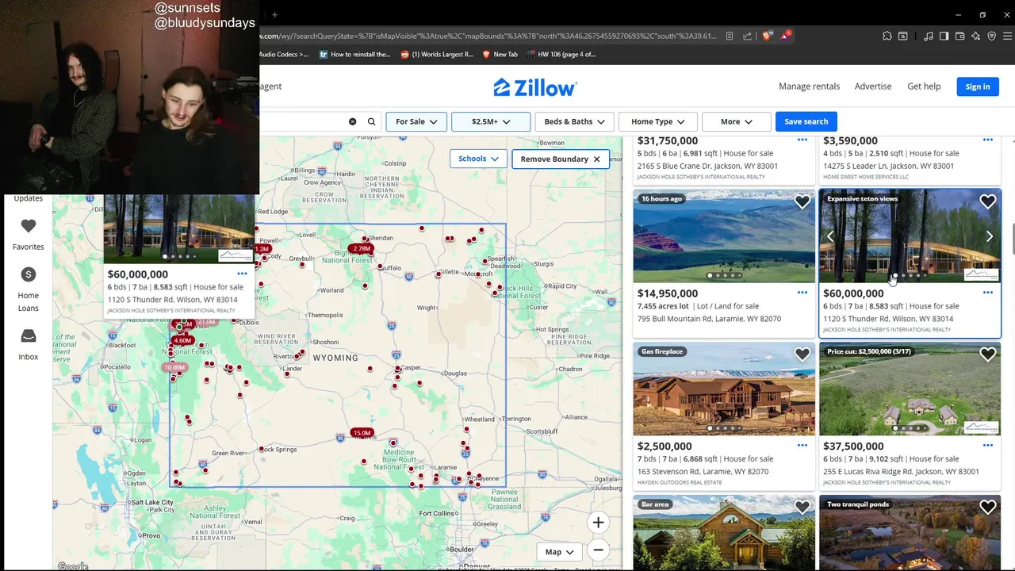Click the 2.78M map price marker
The height and width of the screenshot is (571, 1015).
tap(362, 249)
